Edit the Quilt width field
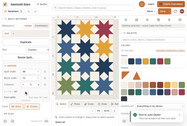The image size is (187, 126). (31, 72)
